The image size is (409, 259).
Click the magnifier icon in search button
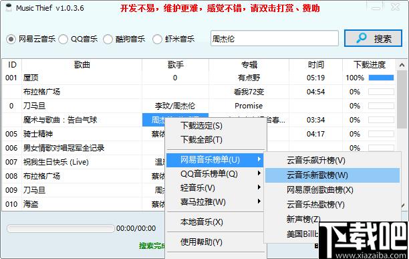pos(362,38)
